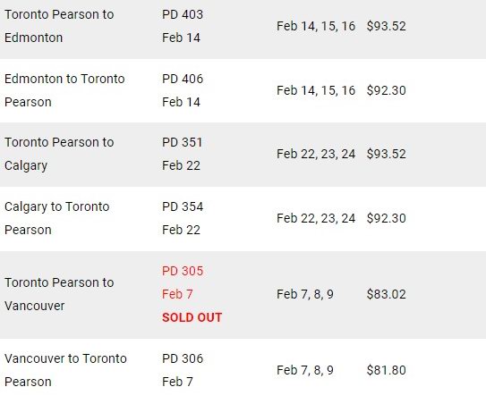The height and width of the screenshot is (404, 486).
Task: Click the $93.52 Edmonton fare
Action: pos(386,26)
